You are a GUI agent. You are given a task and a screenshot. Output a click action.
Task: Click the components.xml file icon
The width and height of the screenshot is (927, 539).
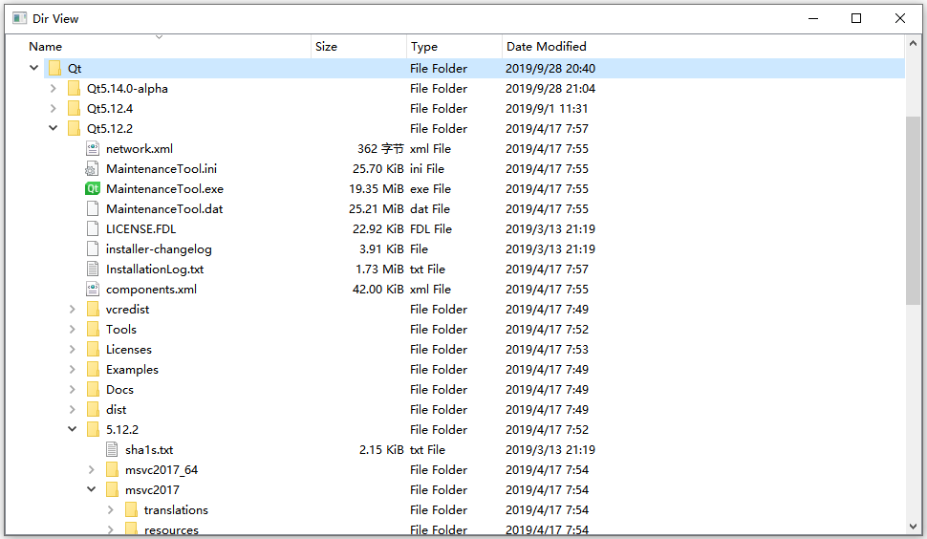pos(93,289)
